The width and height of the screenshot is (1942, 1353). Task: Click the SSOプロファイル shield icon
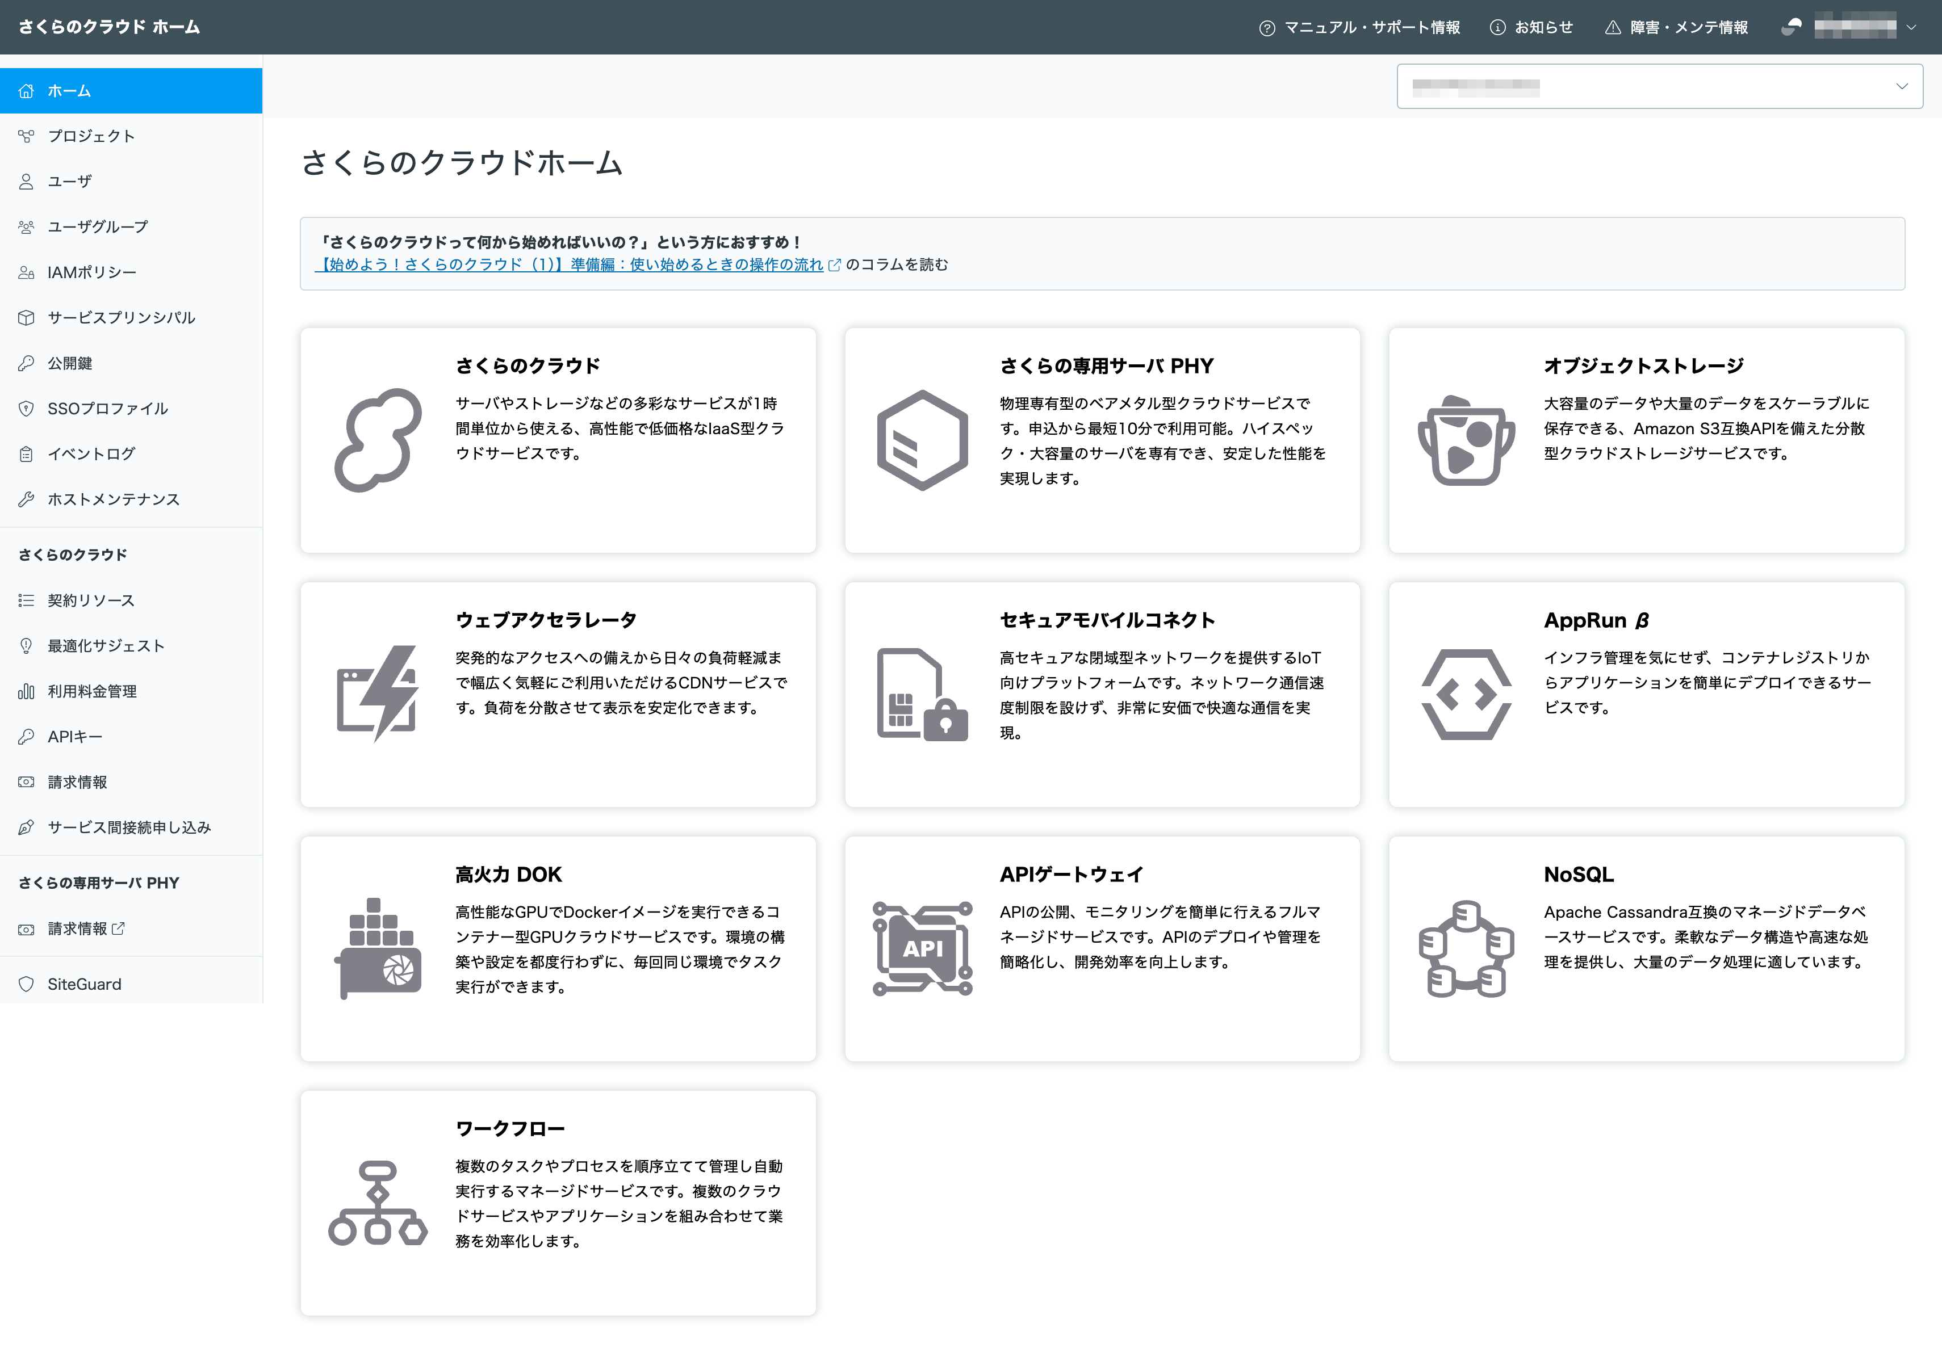tap(26, 409)
